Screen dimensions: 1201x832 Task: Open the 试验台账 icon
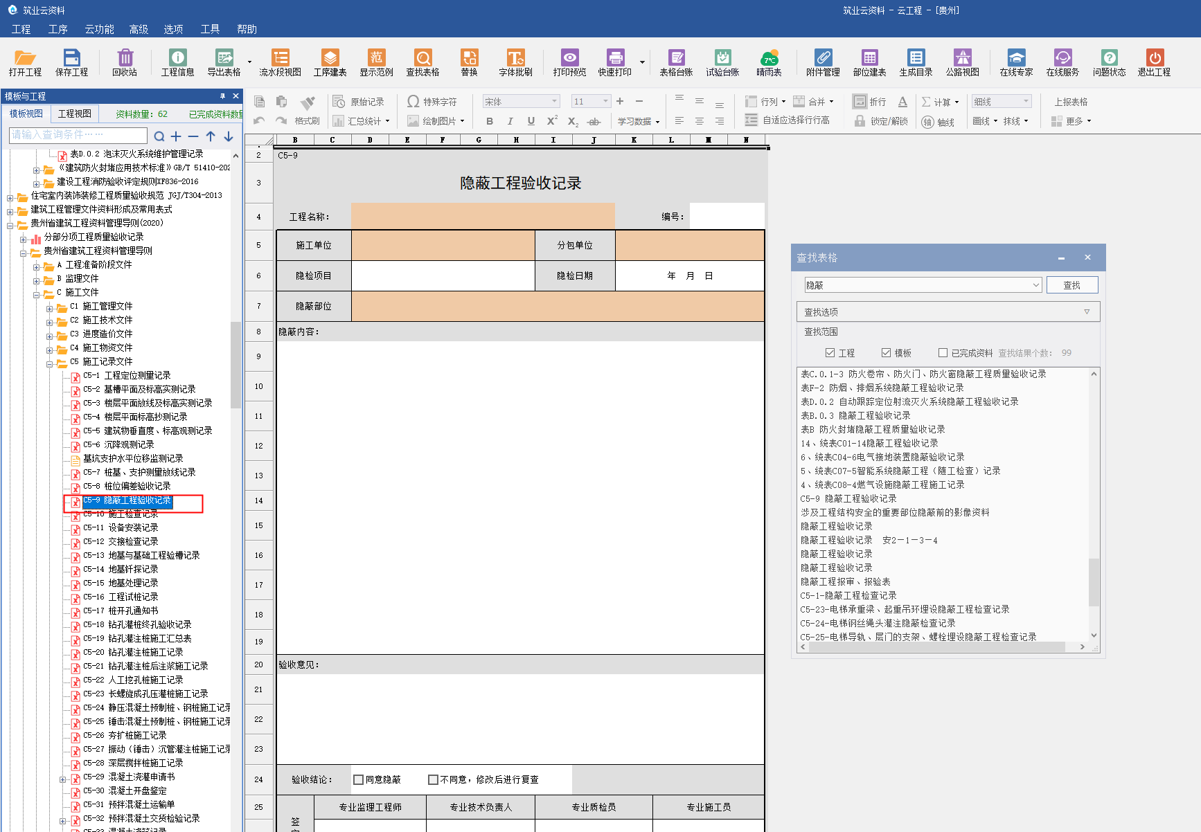[x=722, y=62]
